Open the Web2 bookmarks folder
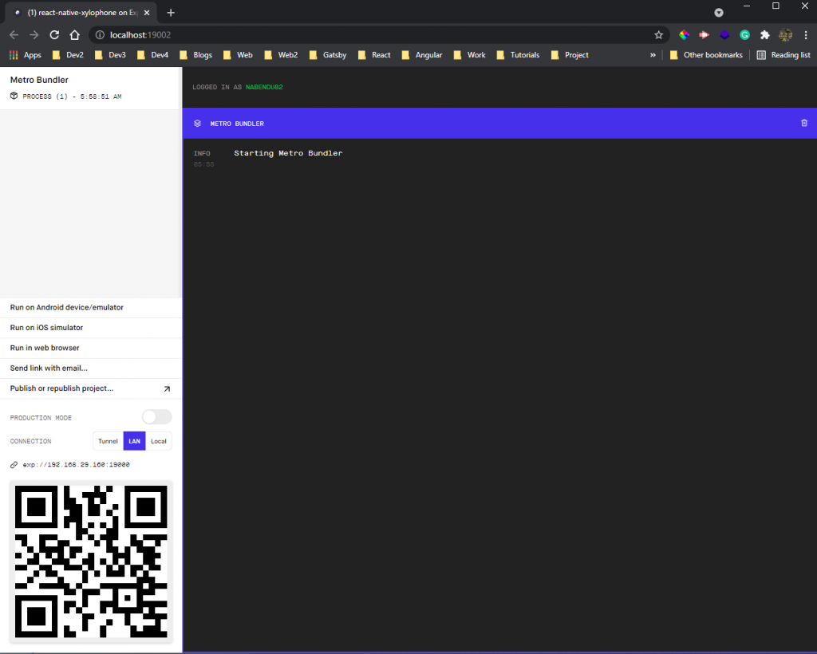817x654 pixels. click(281, 55)
